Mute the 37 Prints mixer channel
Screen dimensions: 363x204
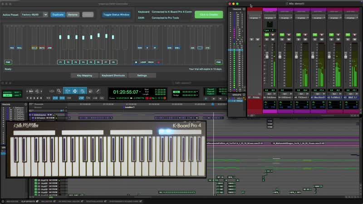coord(258,39)
